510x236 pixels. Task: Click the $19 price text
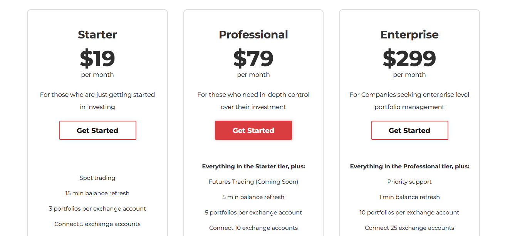click(x=97, y=58)
